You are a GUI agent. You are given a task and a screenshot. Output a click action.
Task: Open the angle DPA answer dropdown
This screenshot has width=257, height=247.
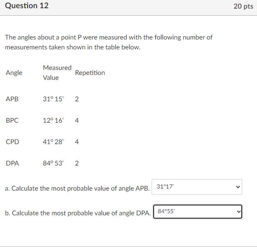[198, 212]
